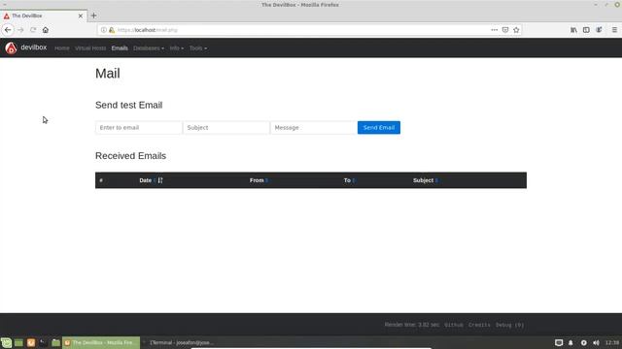Image resolution: width=622 pixels, height=349 pixels.
Task: Focus the Message input field
Action: pyautogui.click(x=313, y=127)
